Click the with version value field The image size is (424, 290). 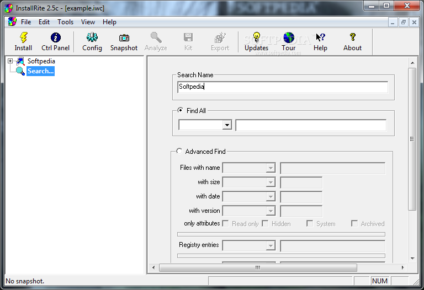click(301, 211)
